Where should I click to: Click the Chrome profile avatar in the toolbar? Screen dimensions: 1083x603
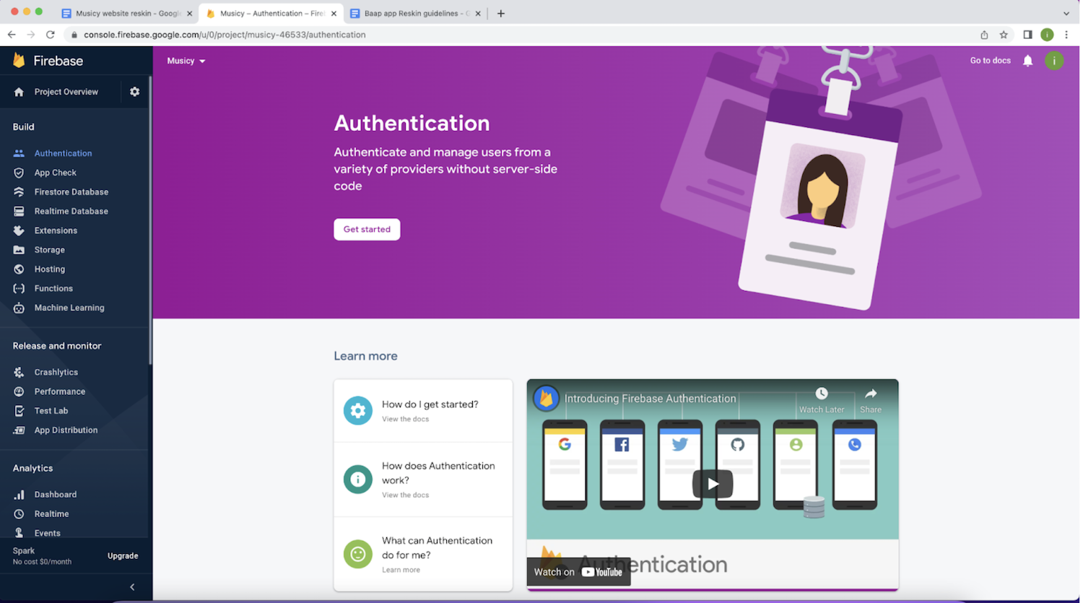tap(1047, 35)
